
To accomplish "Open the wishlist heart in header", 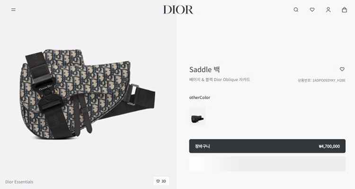I will (312, 10).
